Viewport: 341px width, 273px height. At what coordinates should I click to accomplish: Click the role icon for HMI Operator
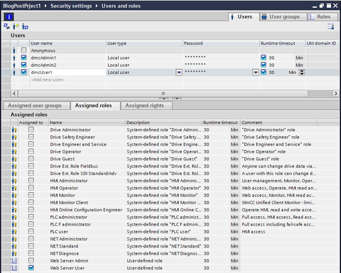(x=14, y=188)
